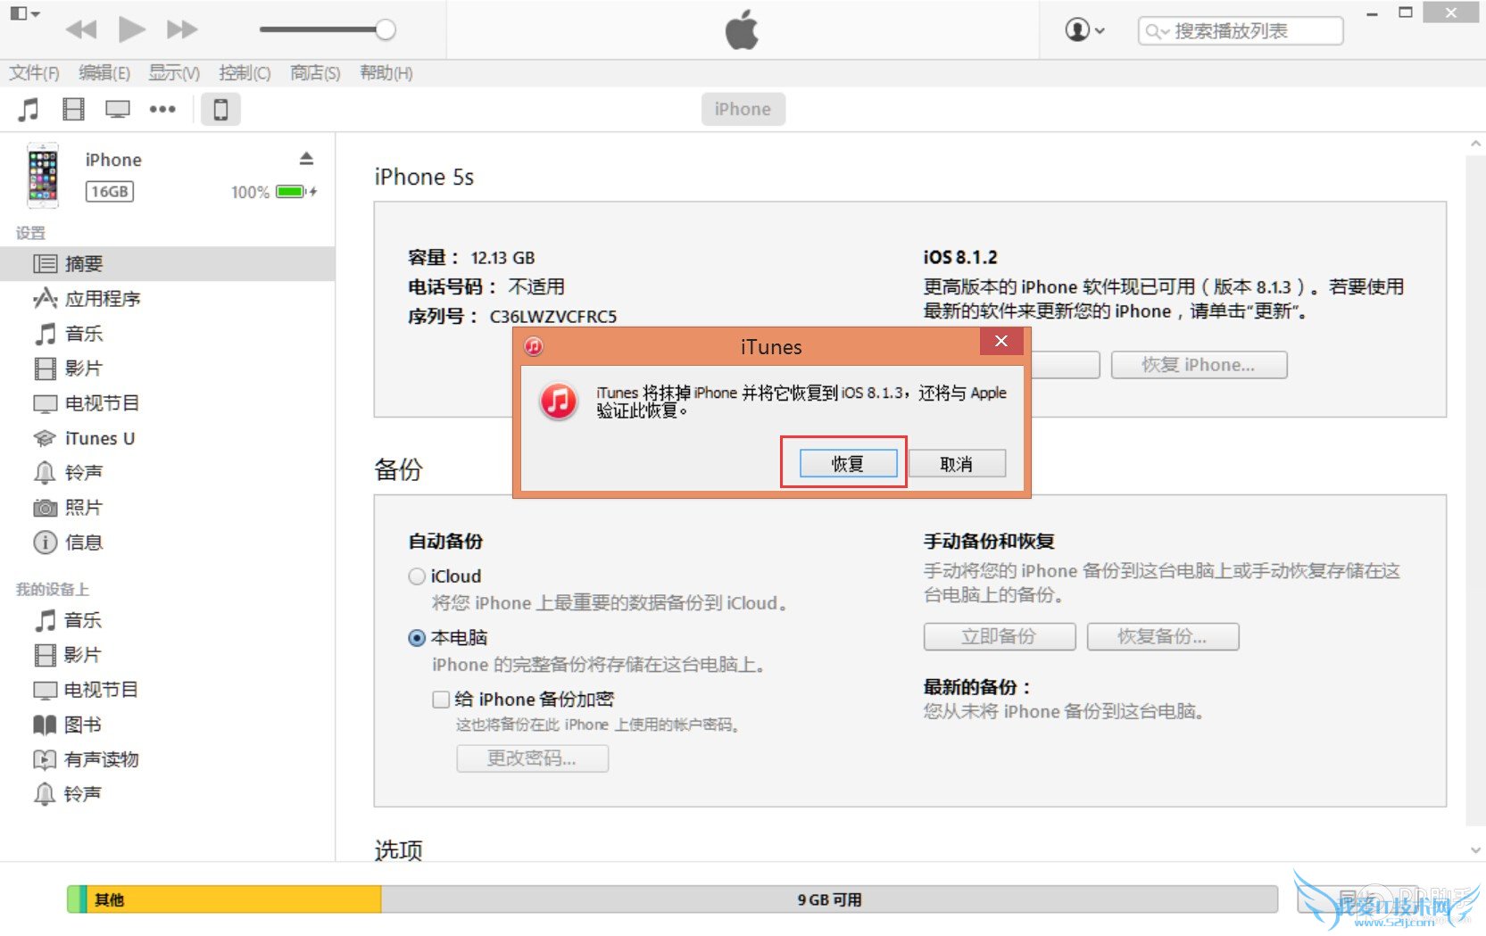Click the scrollbar down arrow
The height and width of the screenshot is (936, 1486).
click(1476, 850)
